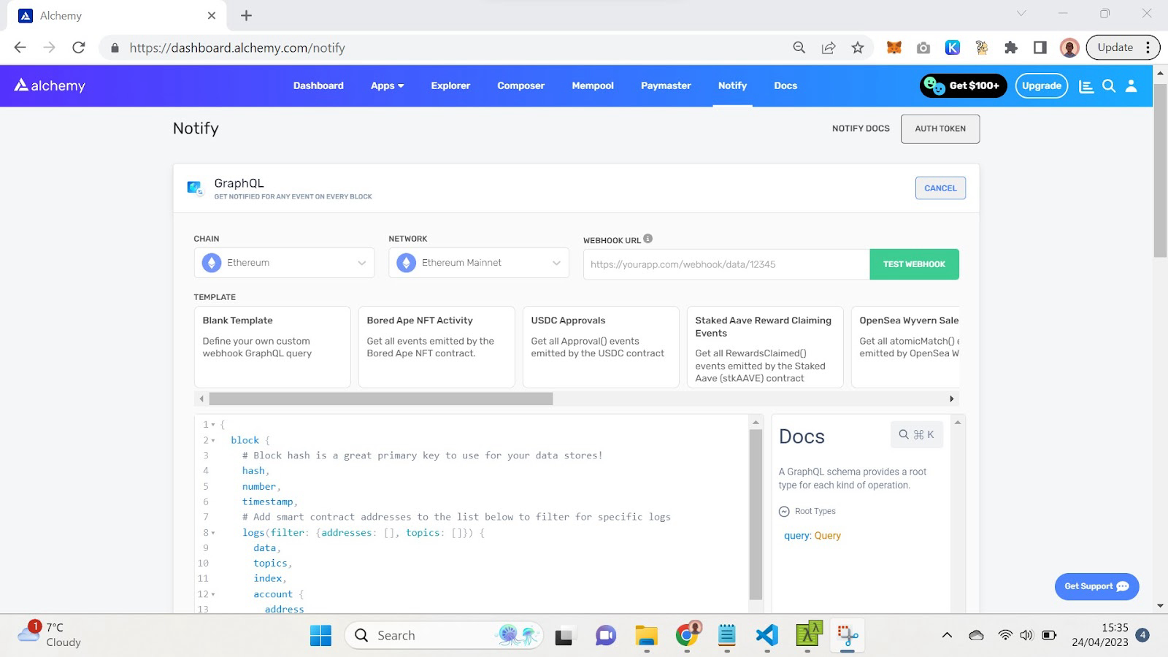Screen dimensions: 1168x657
Task: Expand the Apps menu dropdown
Action: [387, 85]
